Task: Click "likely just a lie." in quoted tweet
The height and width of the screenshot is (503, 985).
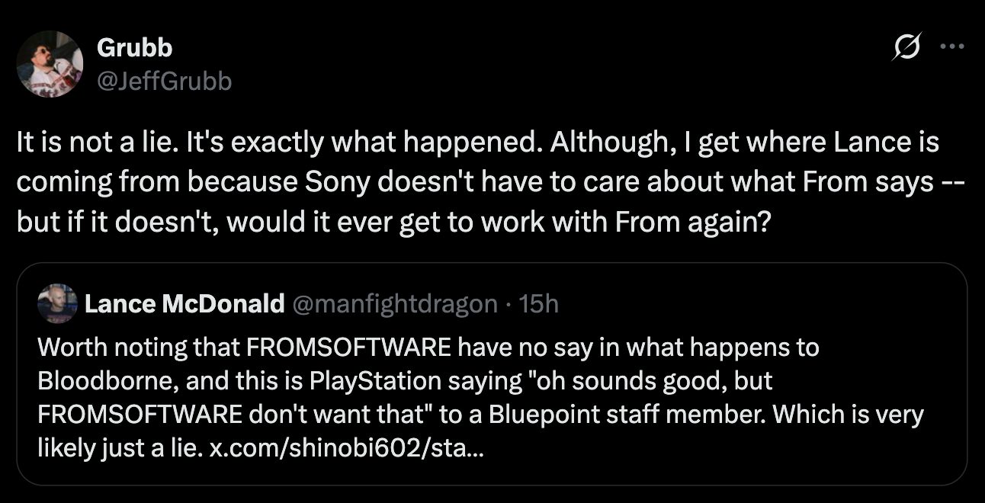Action: [x=119, y=449]
